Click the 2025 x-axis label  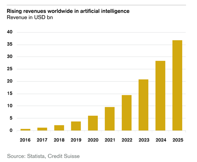(177, 140)
